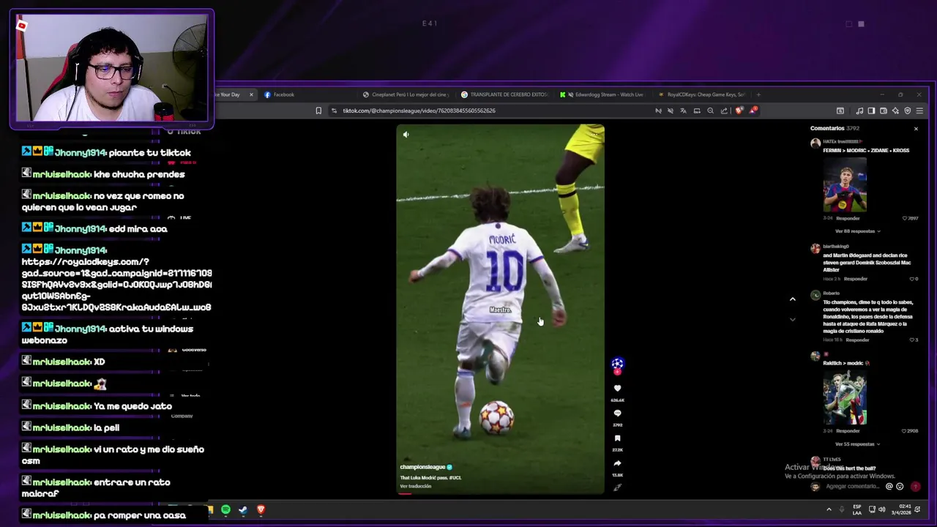The height and width of the screenshot is (527, 937).
Task: Open the championsleague profile name
Action: click(422, 467)
